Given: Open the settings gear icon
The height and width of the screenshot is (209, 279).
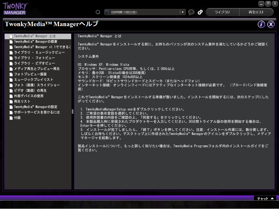Looking at the screenshot, I should pyautogui.click(x=200, y=12).
